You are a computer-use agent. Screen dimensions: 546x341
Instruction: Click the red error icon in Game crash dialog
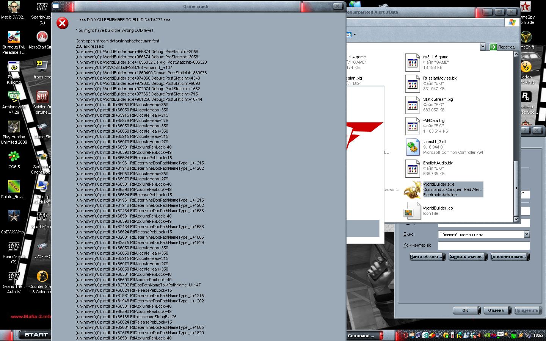pos(63,23)
